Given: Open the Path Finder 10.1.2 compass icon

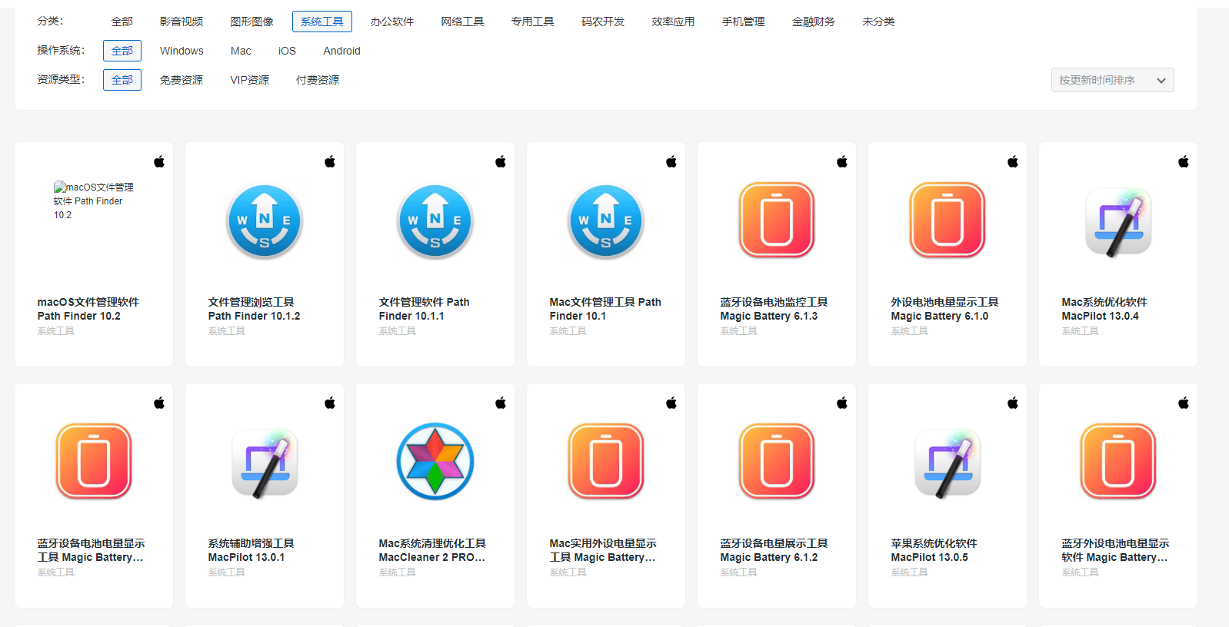Looking at the screenshot, I should coord(265,221).
